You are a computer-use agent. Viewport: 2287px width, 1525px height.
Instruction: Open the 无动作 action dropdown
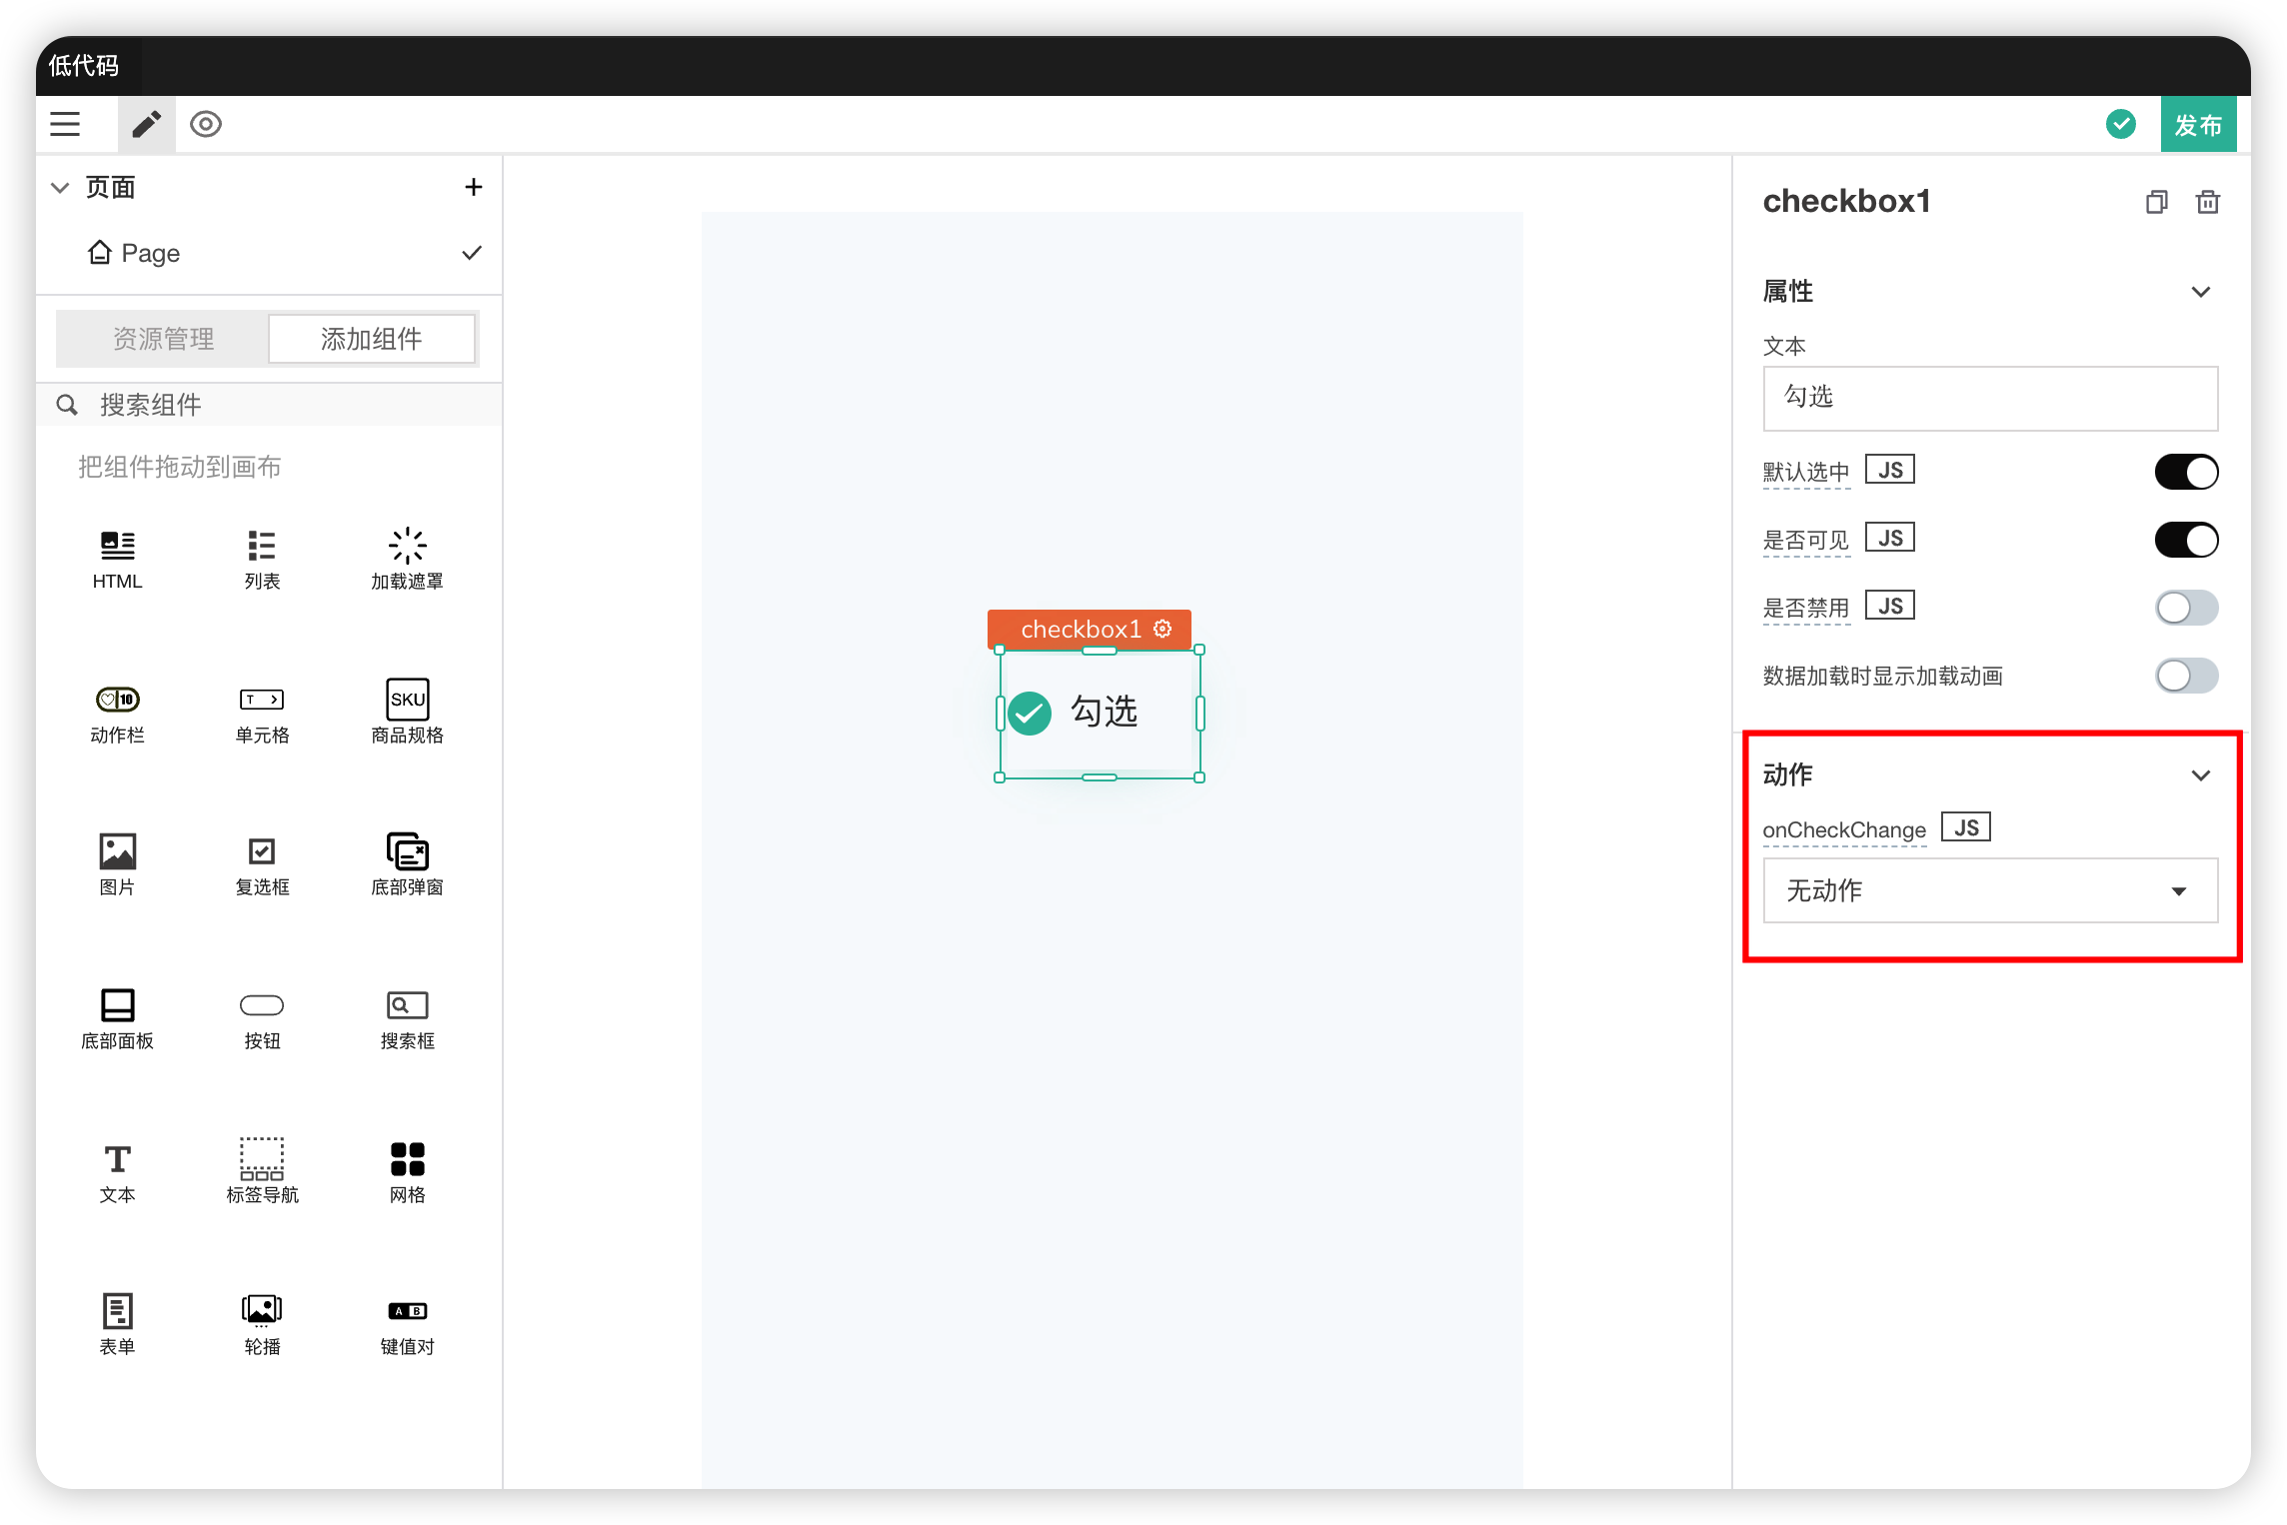pos(1989,890)
